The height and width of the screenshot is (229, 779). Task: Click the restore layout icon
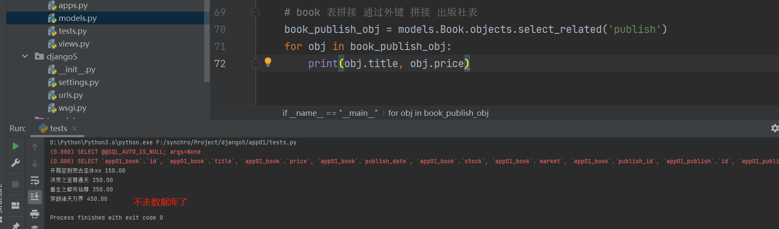pos(15,206)
